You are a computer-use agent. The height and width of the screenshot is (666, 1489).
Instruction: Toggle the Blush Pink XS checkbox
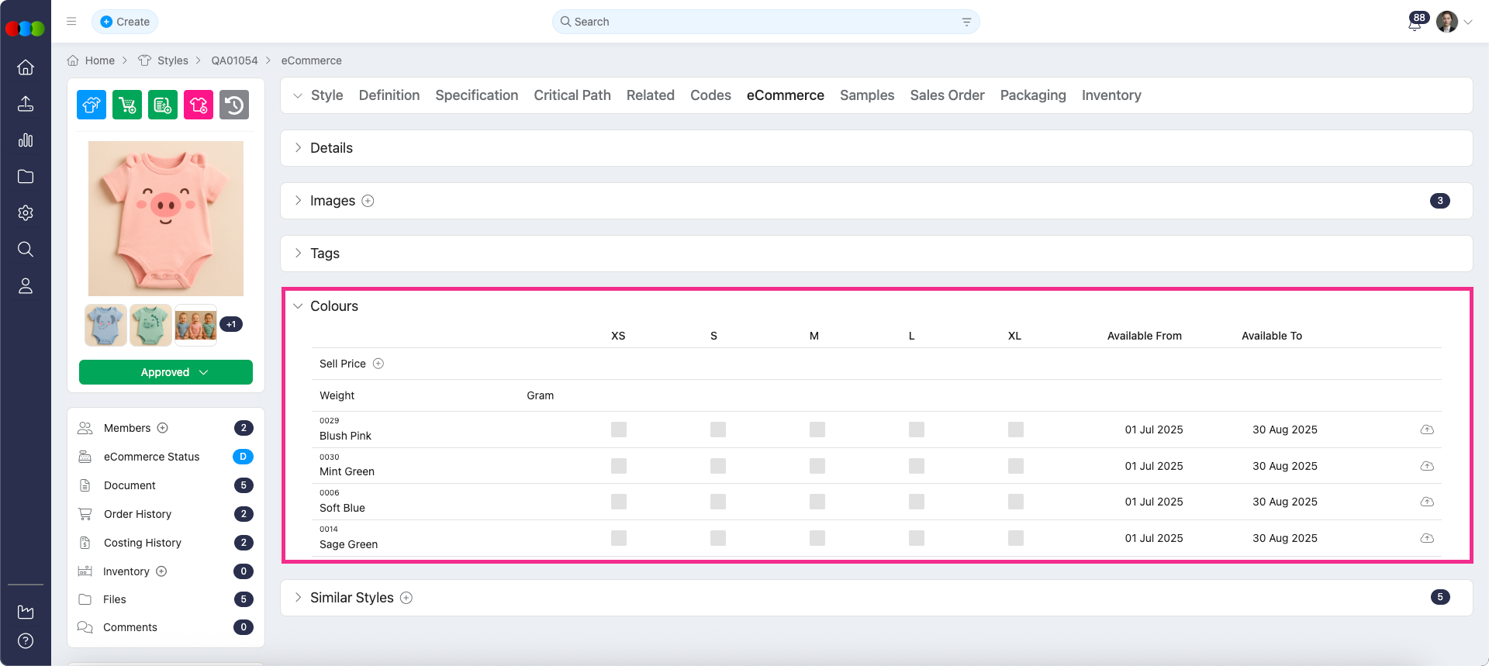pos(618,430)
